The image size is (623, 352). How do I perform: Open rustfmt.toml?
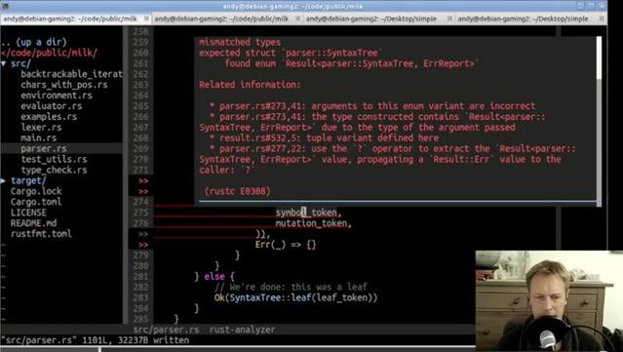pos(41,234)
